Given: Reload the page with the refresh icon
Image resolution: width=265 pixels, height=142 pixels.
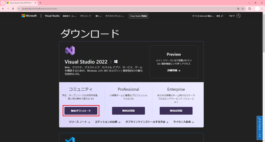Looking at the screenshot, I should click(13, 9).
